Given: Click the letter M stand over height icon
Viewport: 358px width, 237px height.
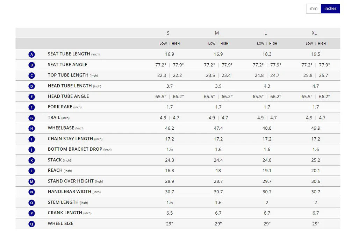Looking at the screenshot, I should tap(32, 181).
